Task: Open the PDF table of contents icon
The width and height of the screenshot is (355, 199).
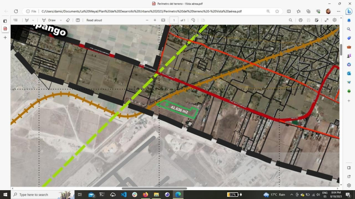Action: (16, 20)
